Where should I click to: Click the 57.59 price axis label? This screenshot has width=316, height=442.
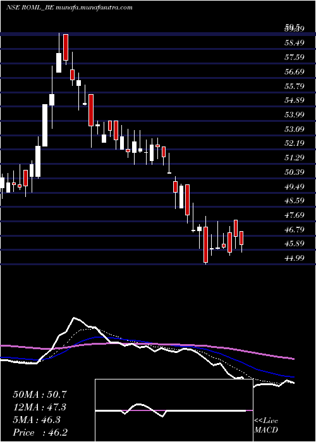295,57
